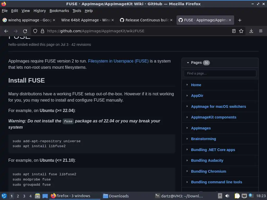The width and height of the screenshot is (267, 200).
Task: Open the update notifier tray icon
Action: 251,195
